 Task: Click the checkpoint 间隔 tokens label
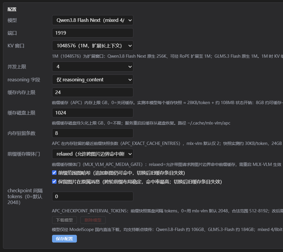(x=25, y=196)
